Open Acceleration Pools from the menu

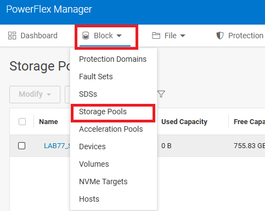[111, 129]
